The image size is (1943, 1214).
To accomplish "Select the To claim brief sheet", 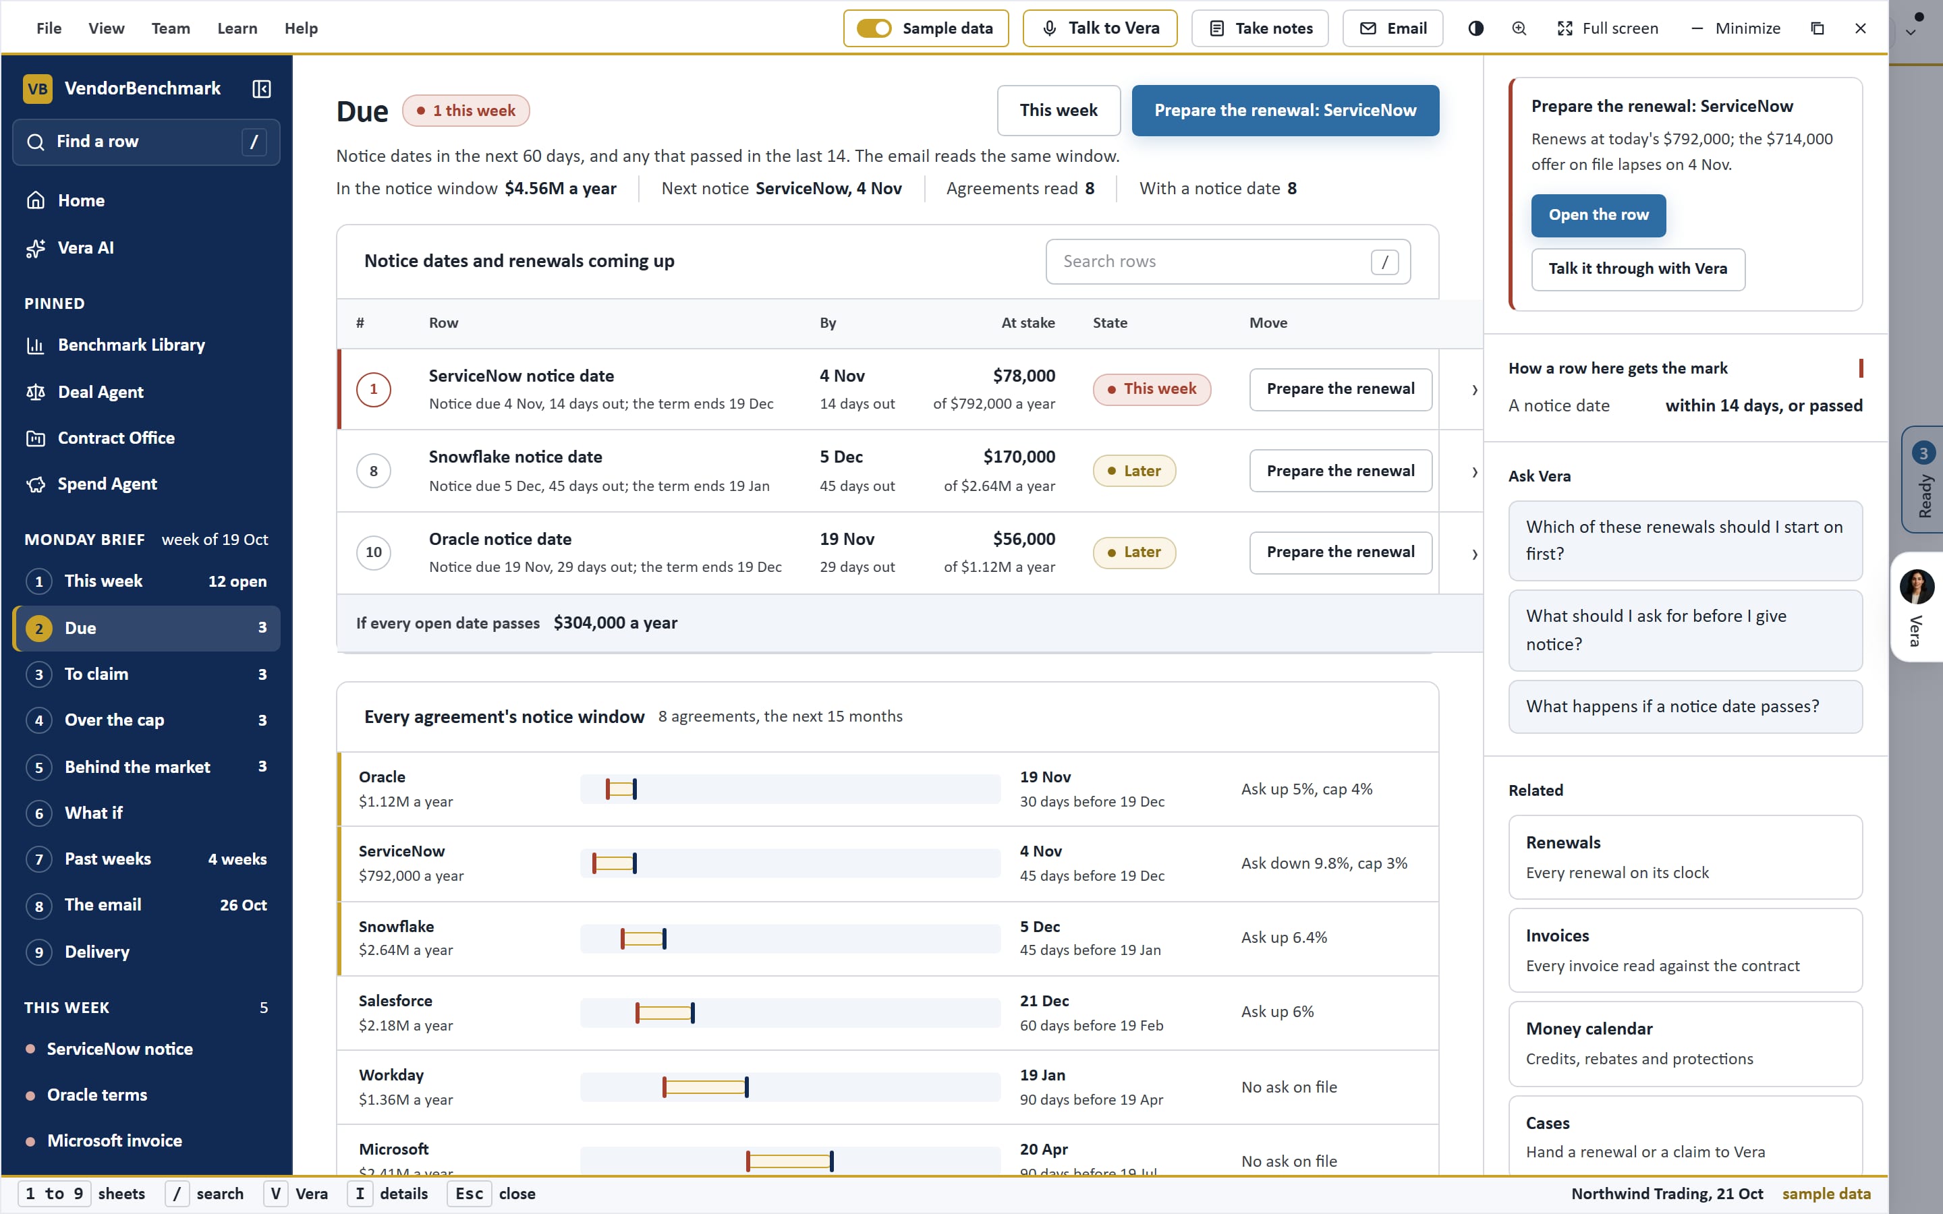I will point(146,674).
